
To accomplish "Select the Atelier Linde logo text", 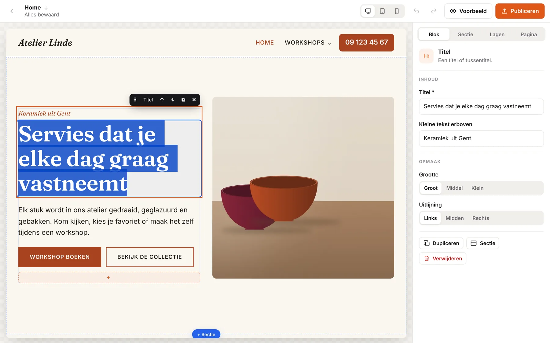I will click(45, 43).
